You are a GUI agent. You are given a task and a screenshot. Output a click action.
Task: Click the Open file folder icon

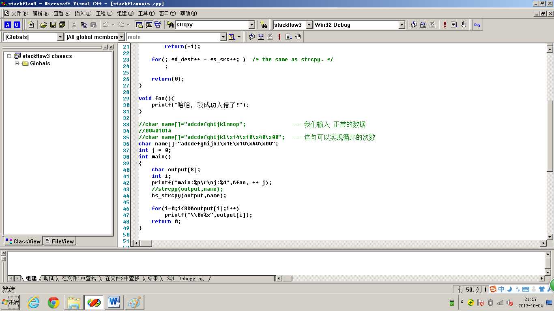(x=43, y=25)
